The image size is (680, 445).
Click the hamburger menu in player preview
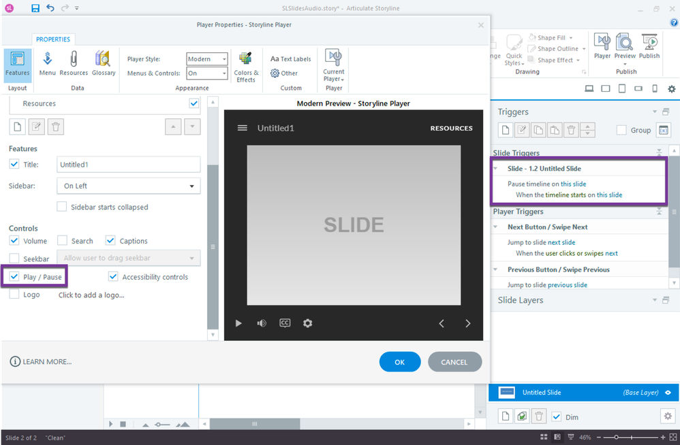242,128
